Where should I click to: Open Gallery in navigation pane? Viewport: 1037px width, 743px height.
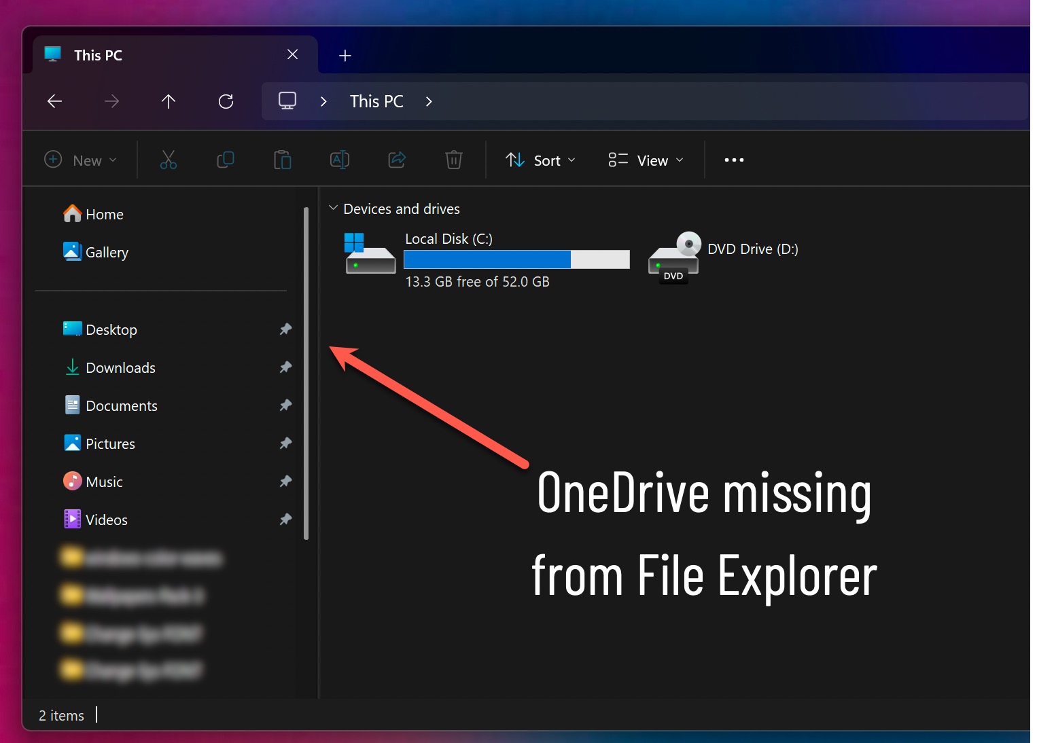[96, 253]
